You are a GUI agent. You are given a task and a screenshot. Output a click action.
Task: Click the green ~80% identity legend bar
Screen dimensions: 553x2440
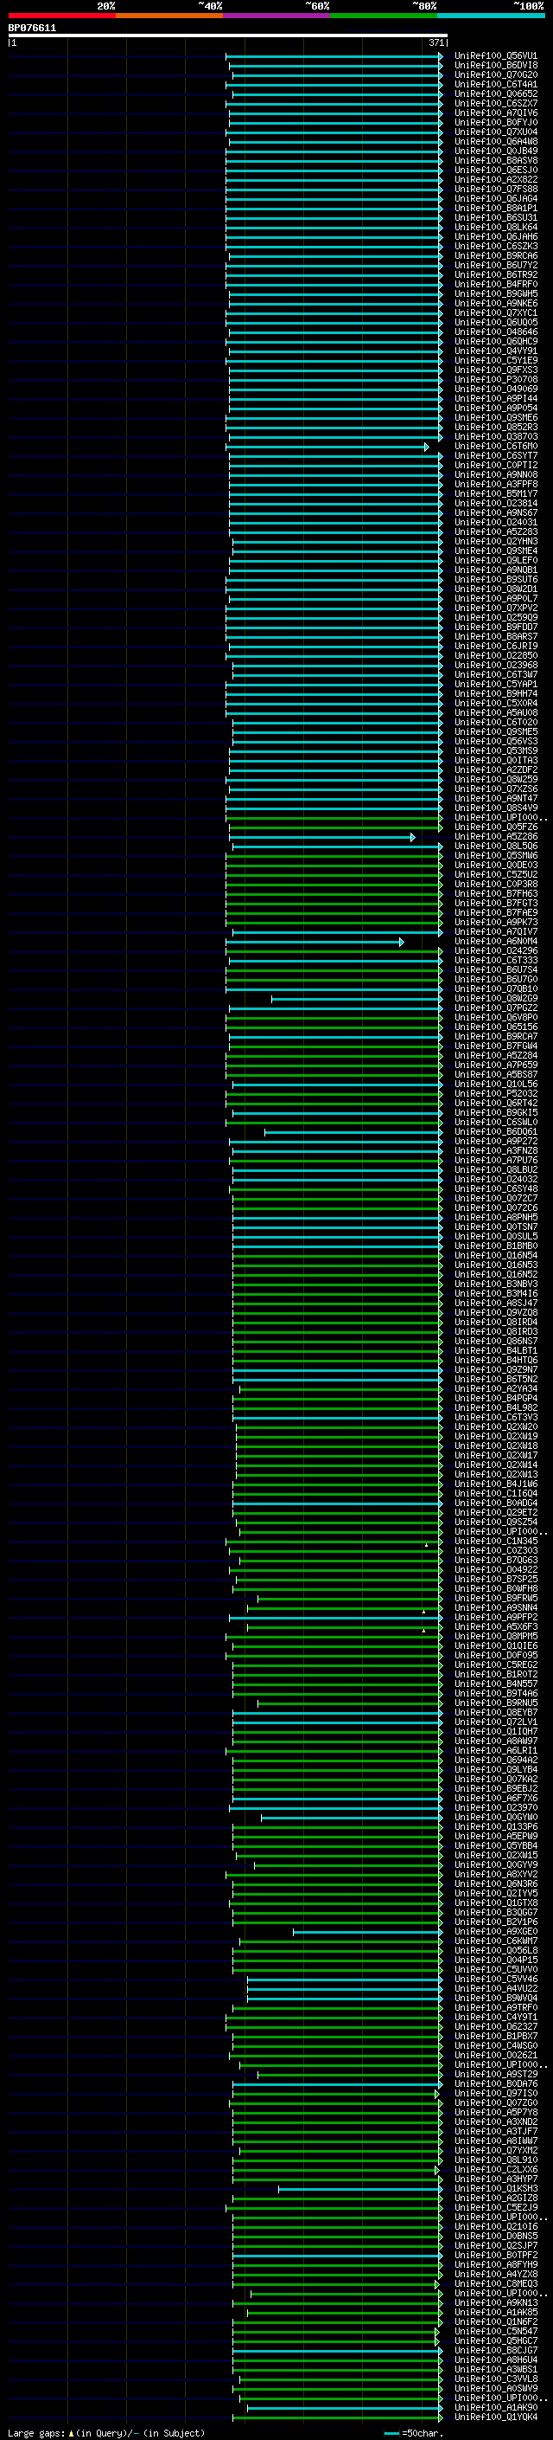click(384, 16)
